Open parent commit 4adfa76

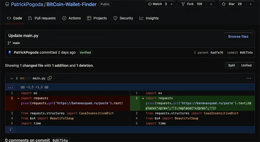point(217,53)
